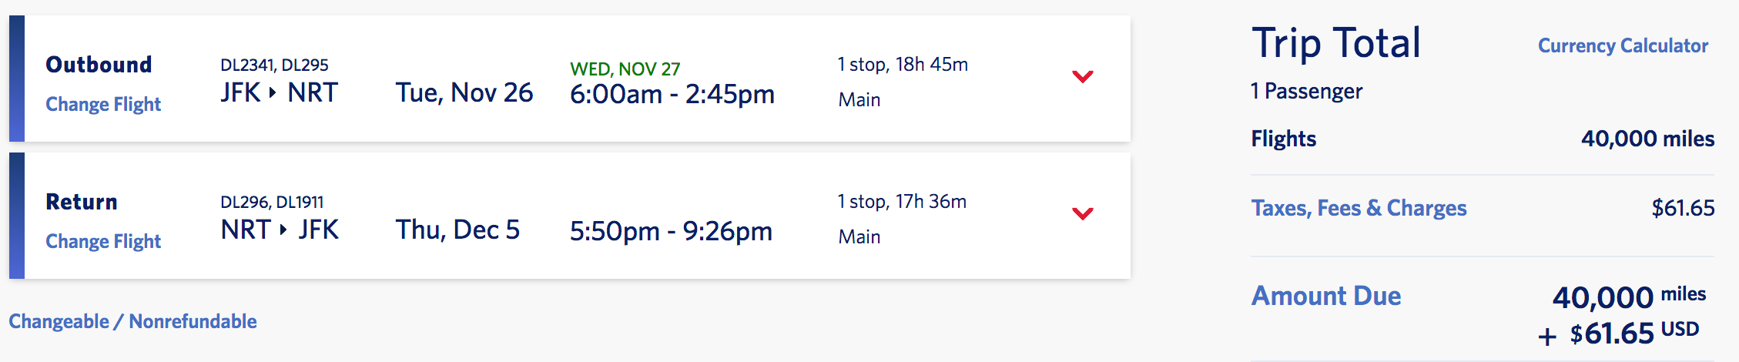Click the green WED, NOV 27 arrival date
This screenshot has height=362, width=1739.
click(625, 69)
